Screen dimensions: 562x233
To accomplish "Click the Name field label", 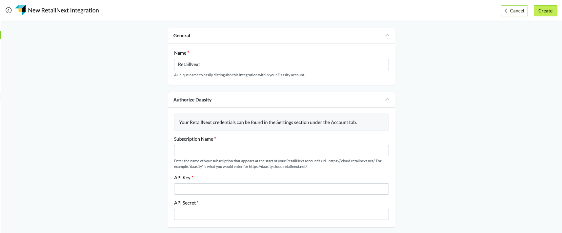I will pyautogui.click(x=180, y=53).
